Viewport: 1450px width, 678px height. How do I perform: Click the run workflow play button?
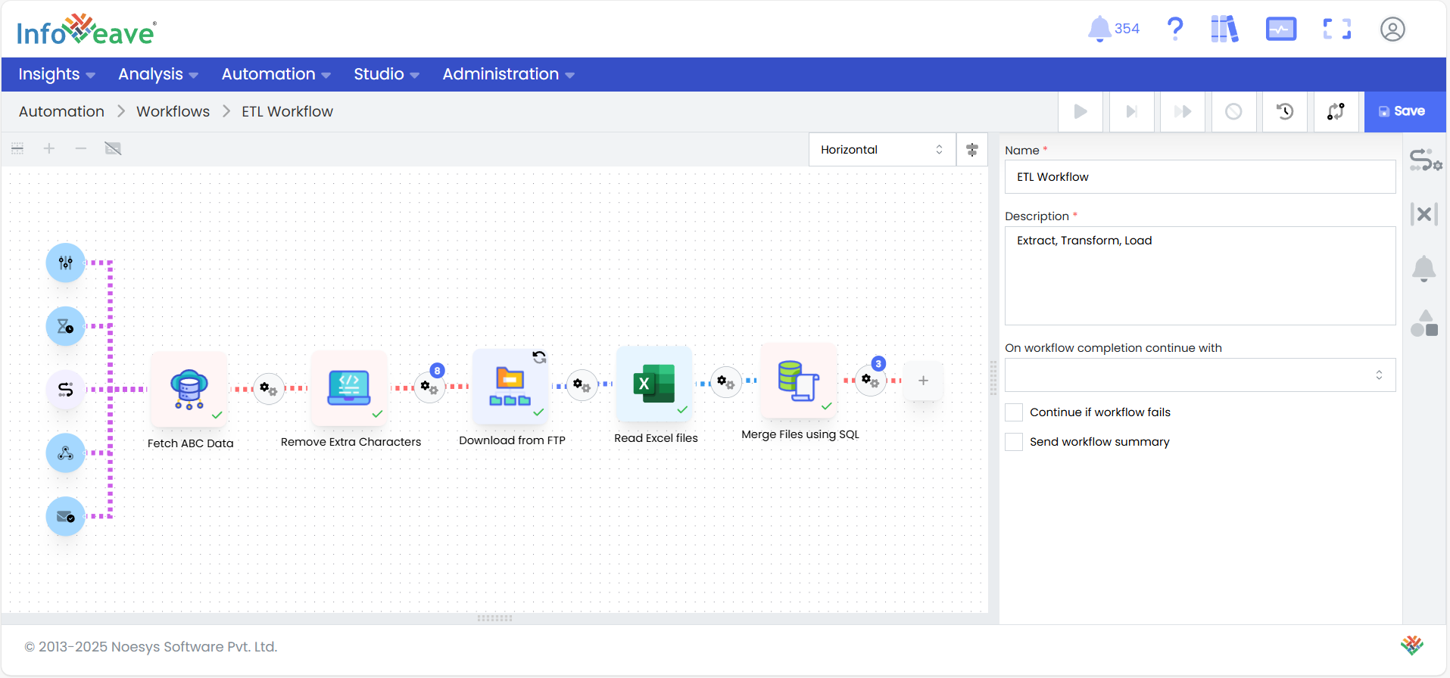(1080, 112)
